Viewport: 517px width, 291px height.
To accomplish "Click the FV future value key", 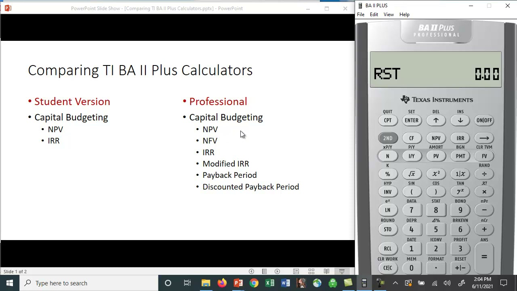I will [x=484, y=156].
